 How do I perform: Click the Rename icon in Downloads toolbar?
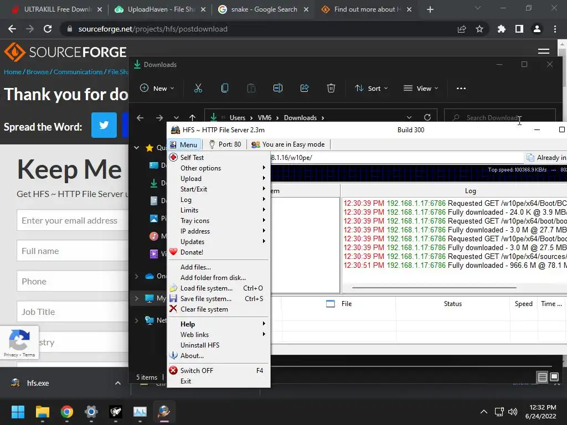pos(278,88)
